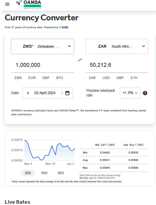Click the 'Bid Sell 1 ZWD' column header
Viewport: 156px width, 205px height.
pyautogui.click(x=105, y=145)
